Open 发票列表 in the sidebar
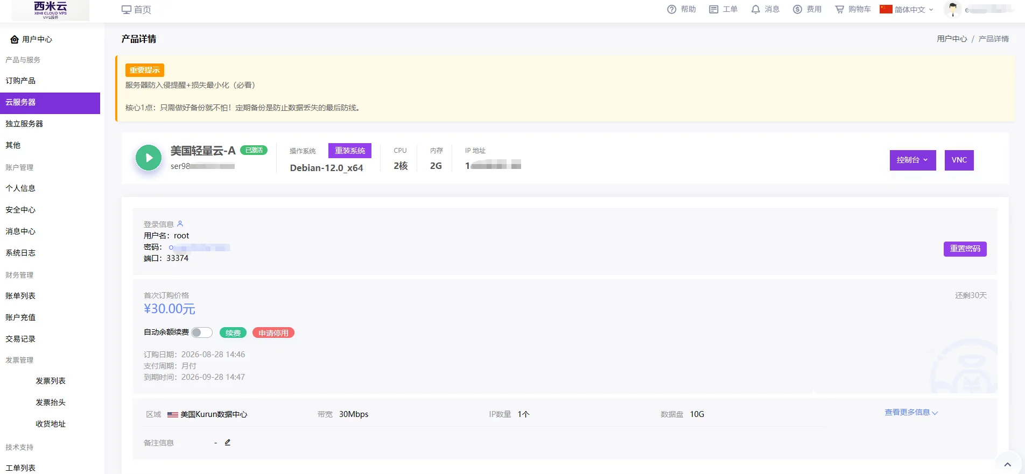 (51, 381)
